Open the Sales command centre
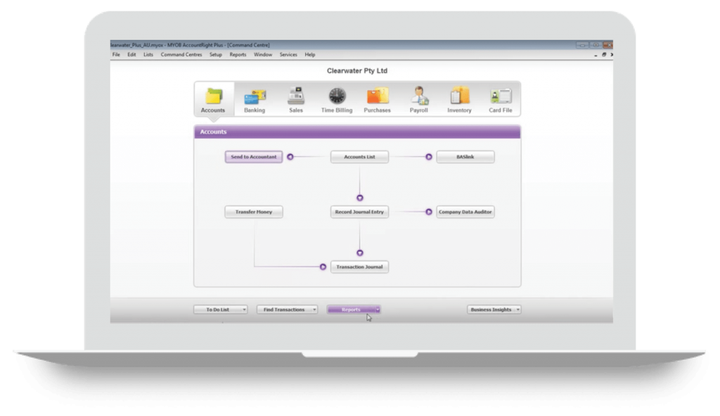The image size is (720, 416). click(296, 100)
